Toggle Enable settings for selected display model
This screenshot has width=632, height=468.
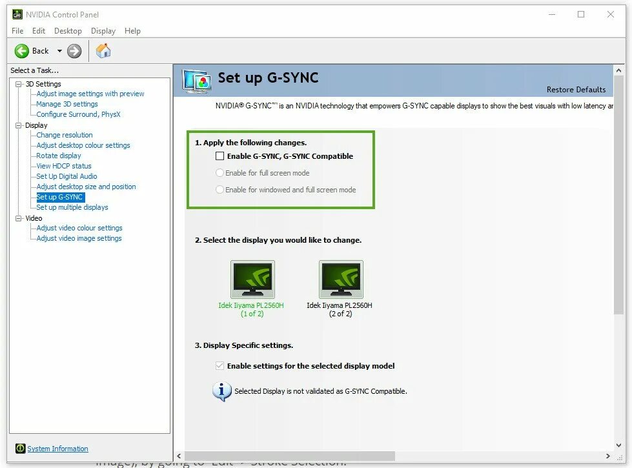pos(219,365)
